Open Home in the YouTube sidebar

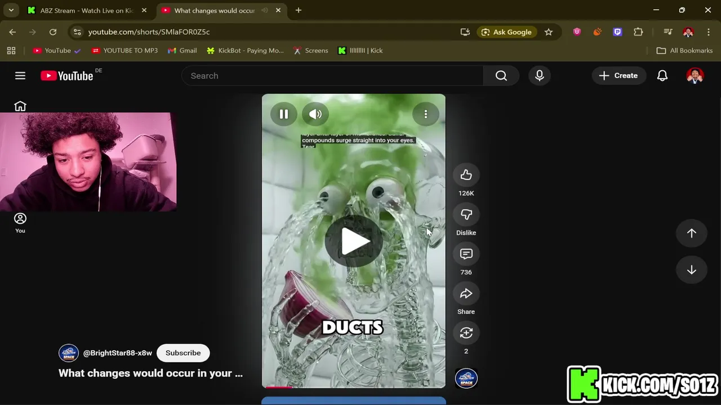[20, 106]
